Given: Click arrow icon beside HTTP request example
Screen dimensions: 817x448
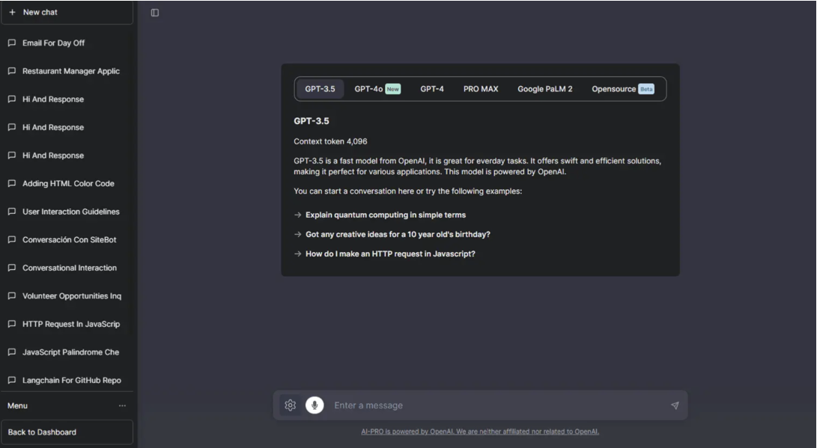Looking at the screenshot, I should (x=297, y=254).
